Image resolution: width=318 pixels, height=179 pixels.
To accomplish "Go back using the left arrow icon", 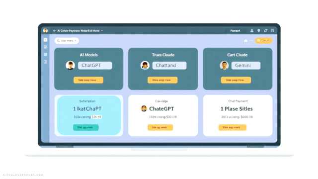I will (54, 31).
